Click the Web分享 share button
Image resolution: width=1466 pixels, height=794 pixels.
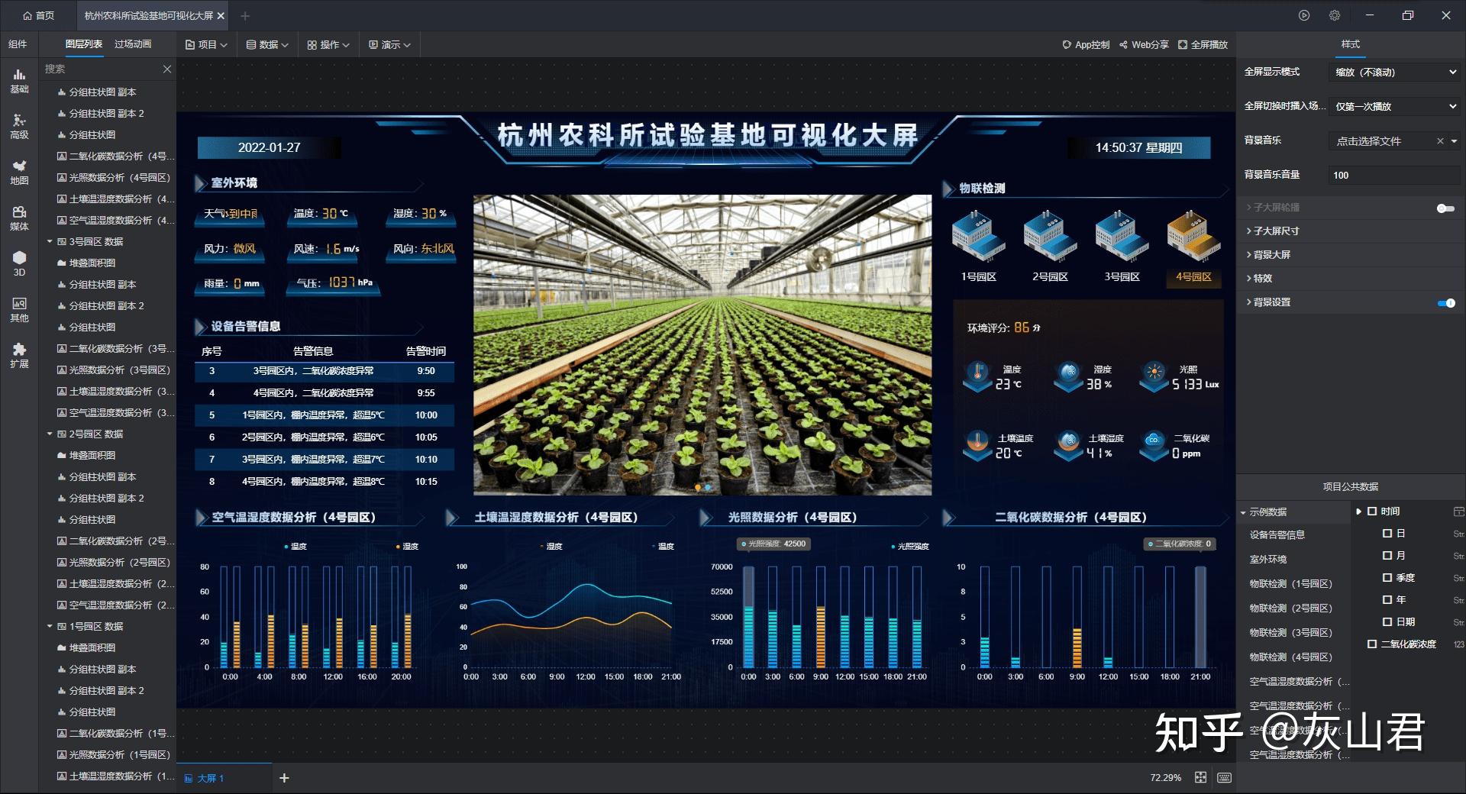pos(1144,45)
